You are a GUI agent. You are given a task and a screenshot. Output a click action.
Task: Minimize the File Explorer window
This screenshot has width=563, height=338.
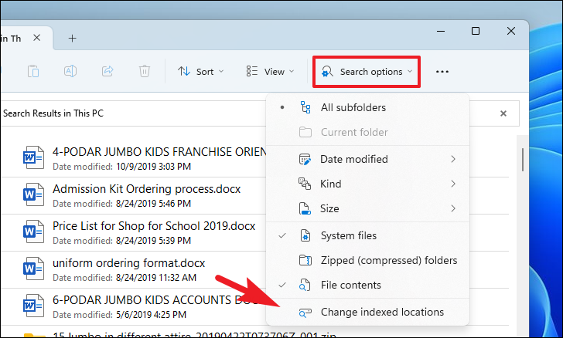(441, 31)
